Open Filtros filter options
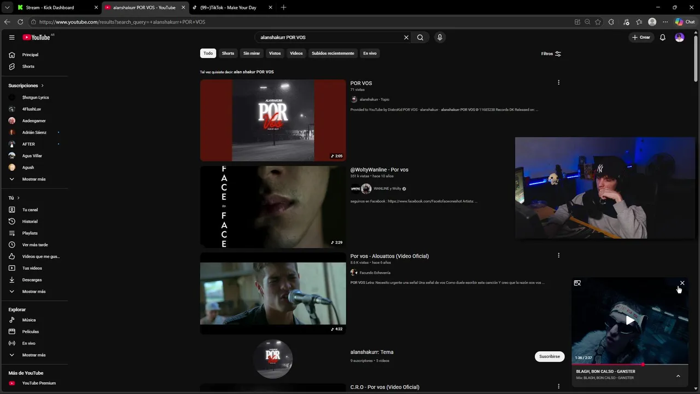The height and width of the screenshot is (394, 700). point(551,54)
